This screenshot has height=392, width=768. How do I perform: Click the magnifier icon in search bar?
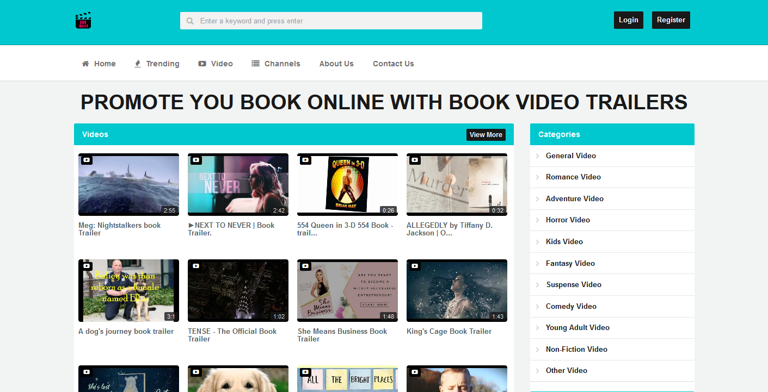click(x=190, y=20)
